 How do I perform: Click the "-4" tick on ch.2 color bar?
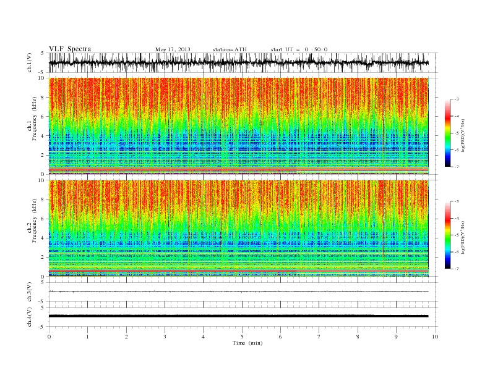click(x=457, y=218)
